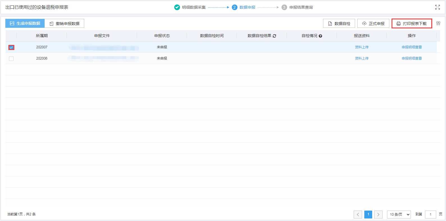446x221 pixels.
Task: Open the column layout grid icon
Action: [x=438, y=24]
